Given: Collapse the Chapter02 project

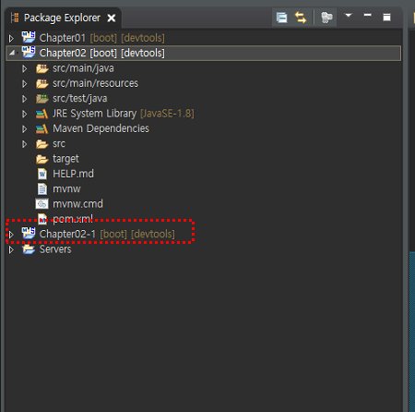Looking at the screenshot, I should click(12, 53).
